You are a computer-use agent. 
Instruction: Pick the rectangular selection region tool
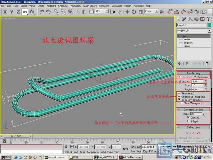91,12
